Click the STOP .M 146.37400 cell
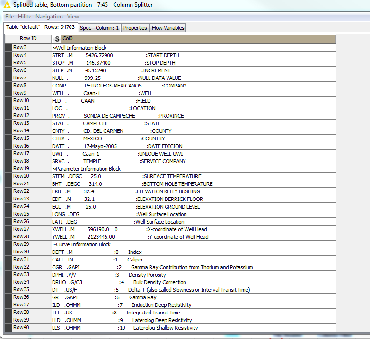Screen dimensions: 370x339 (x=194, y=63)
